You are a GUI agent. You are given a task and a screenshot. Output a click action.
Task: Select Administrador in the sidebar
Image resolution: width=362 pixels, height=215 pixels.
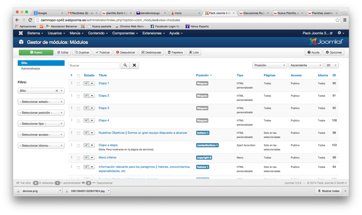pyautogui.click(x=31, y=68)
